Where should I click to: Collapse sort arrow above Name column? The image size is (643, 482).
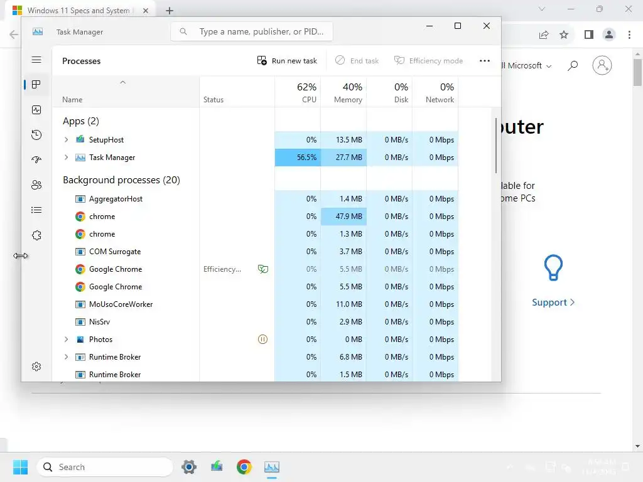(122, 82)
